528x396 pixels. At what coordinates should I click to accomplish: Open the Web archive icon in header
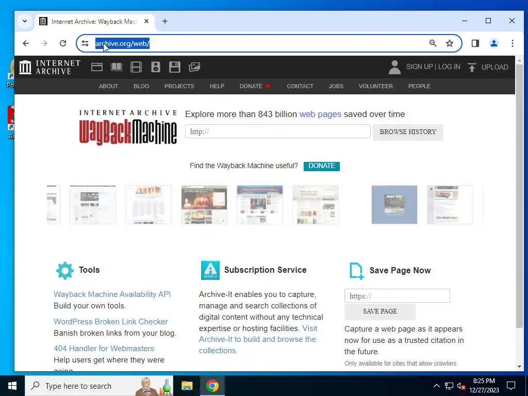[96, 67]
